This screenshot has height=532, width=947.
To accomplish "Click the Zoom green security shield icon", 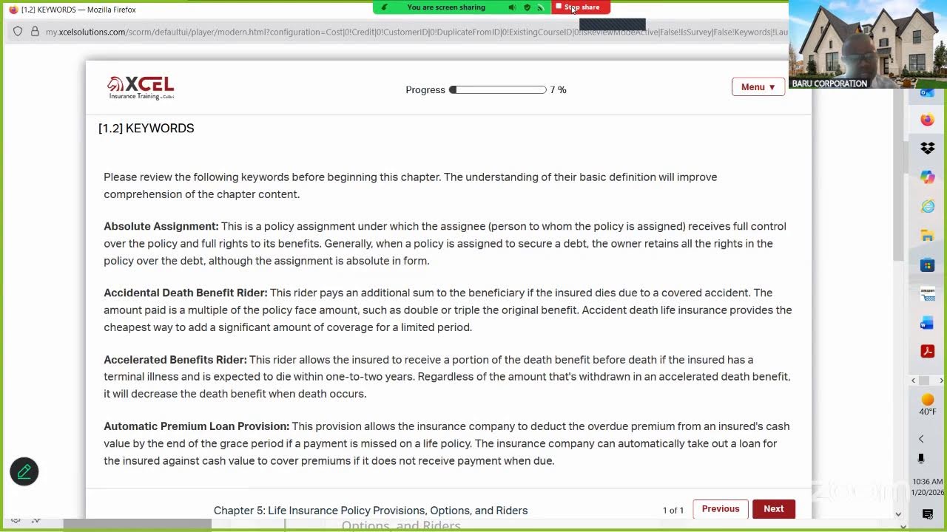I will (x=527, y=7).
